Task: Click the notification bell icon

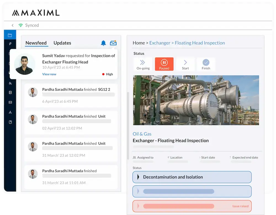Action: point(103,43)
